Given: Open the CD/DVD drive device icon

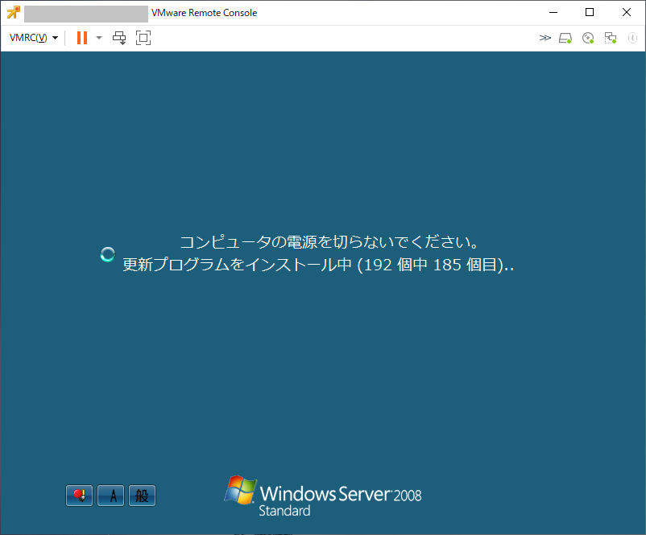Looking at the screenshot, I should [588, 39].
